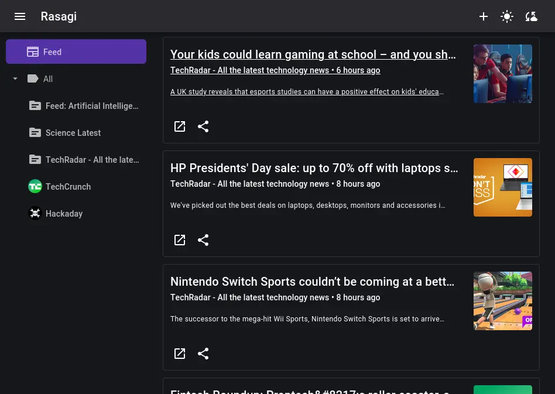The image size is (555, 394).
Task: Open the Feed: Artificial Intelligence source
Action: pos(91,106)
